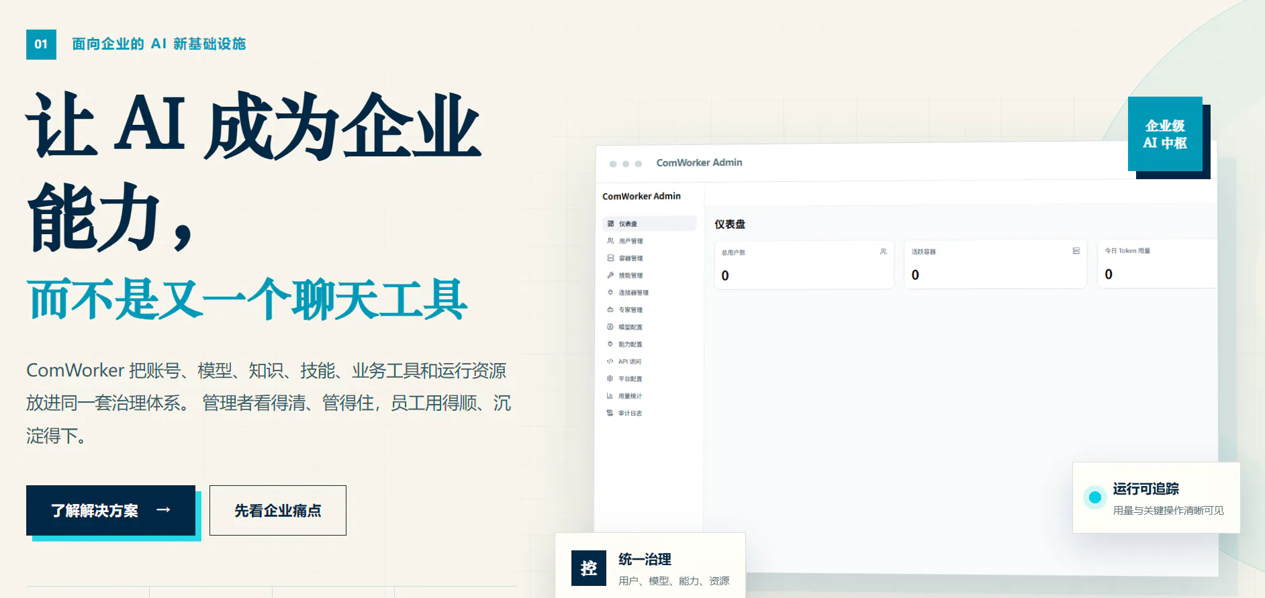Click ComWorker Admin in the window title bar

click(x=699, y=162)
